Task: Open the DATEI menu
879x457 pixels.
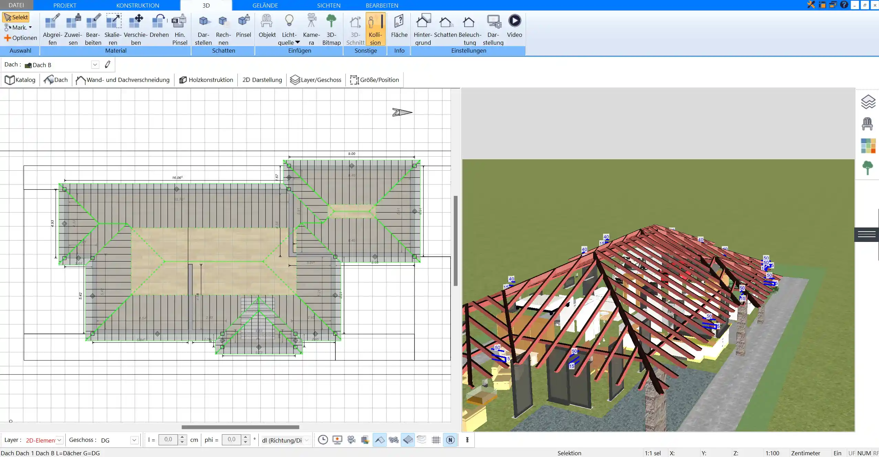Action: click(16, 5)
